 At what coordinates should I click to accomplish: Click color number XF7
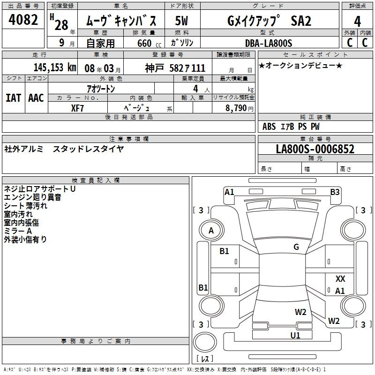(x=77, y=108)
